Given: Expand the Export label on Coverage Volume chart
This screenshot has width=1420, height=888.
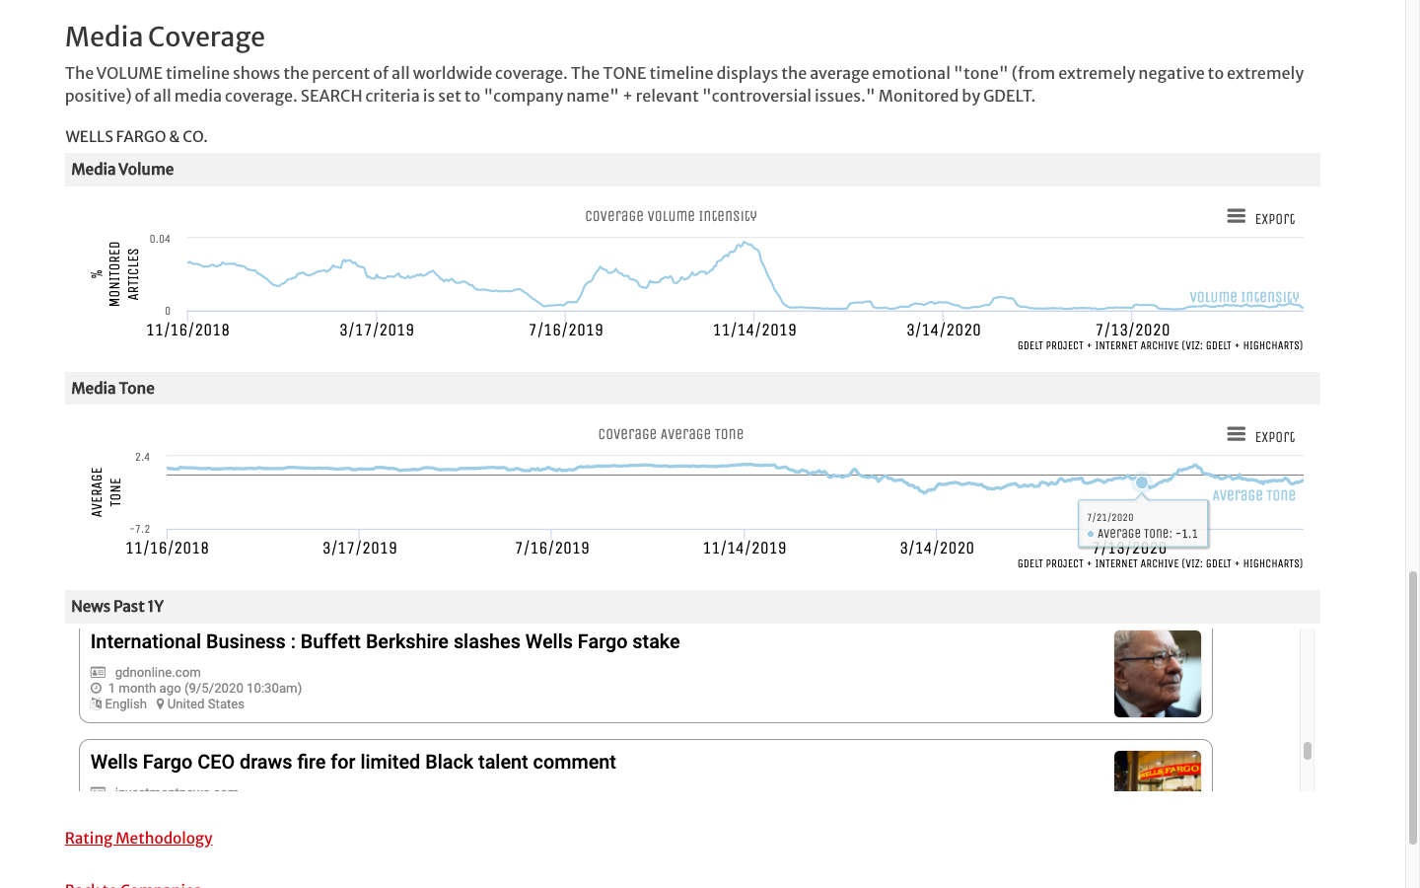Looking at the screenshot, I should coord(1275,219).
